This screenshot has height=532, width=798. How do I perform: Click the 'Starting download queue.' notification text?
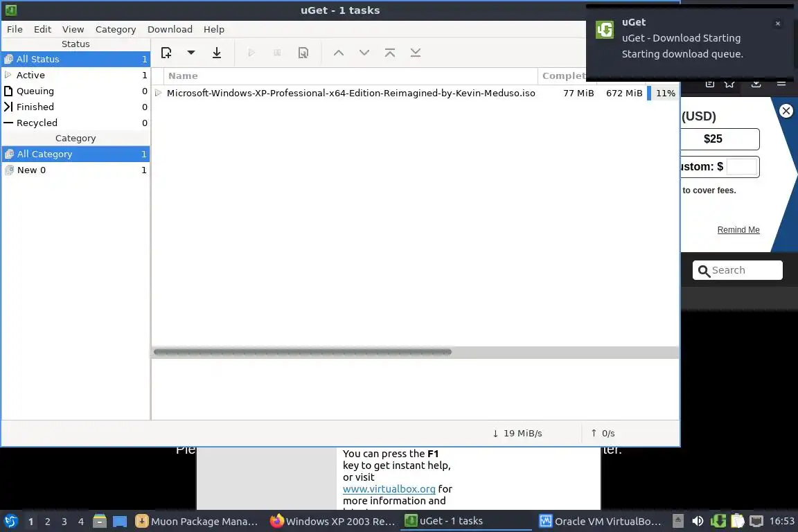[x=682, y=54]
